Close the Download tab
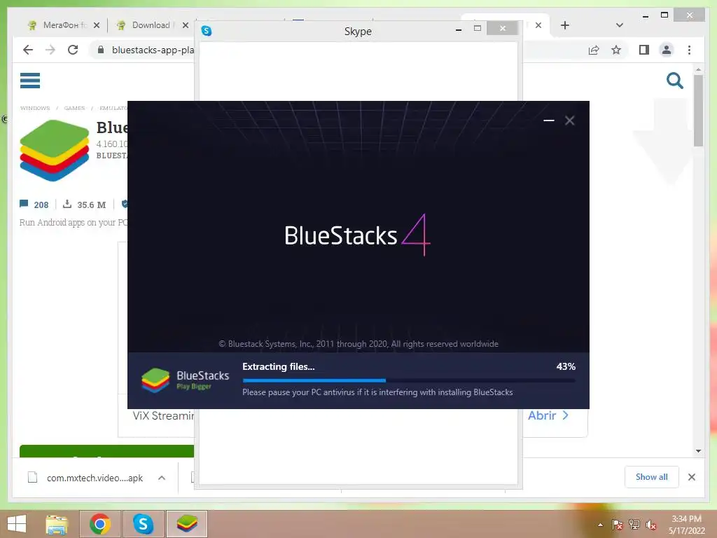The image size is (717, 538). click(185, 25)
